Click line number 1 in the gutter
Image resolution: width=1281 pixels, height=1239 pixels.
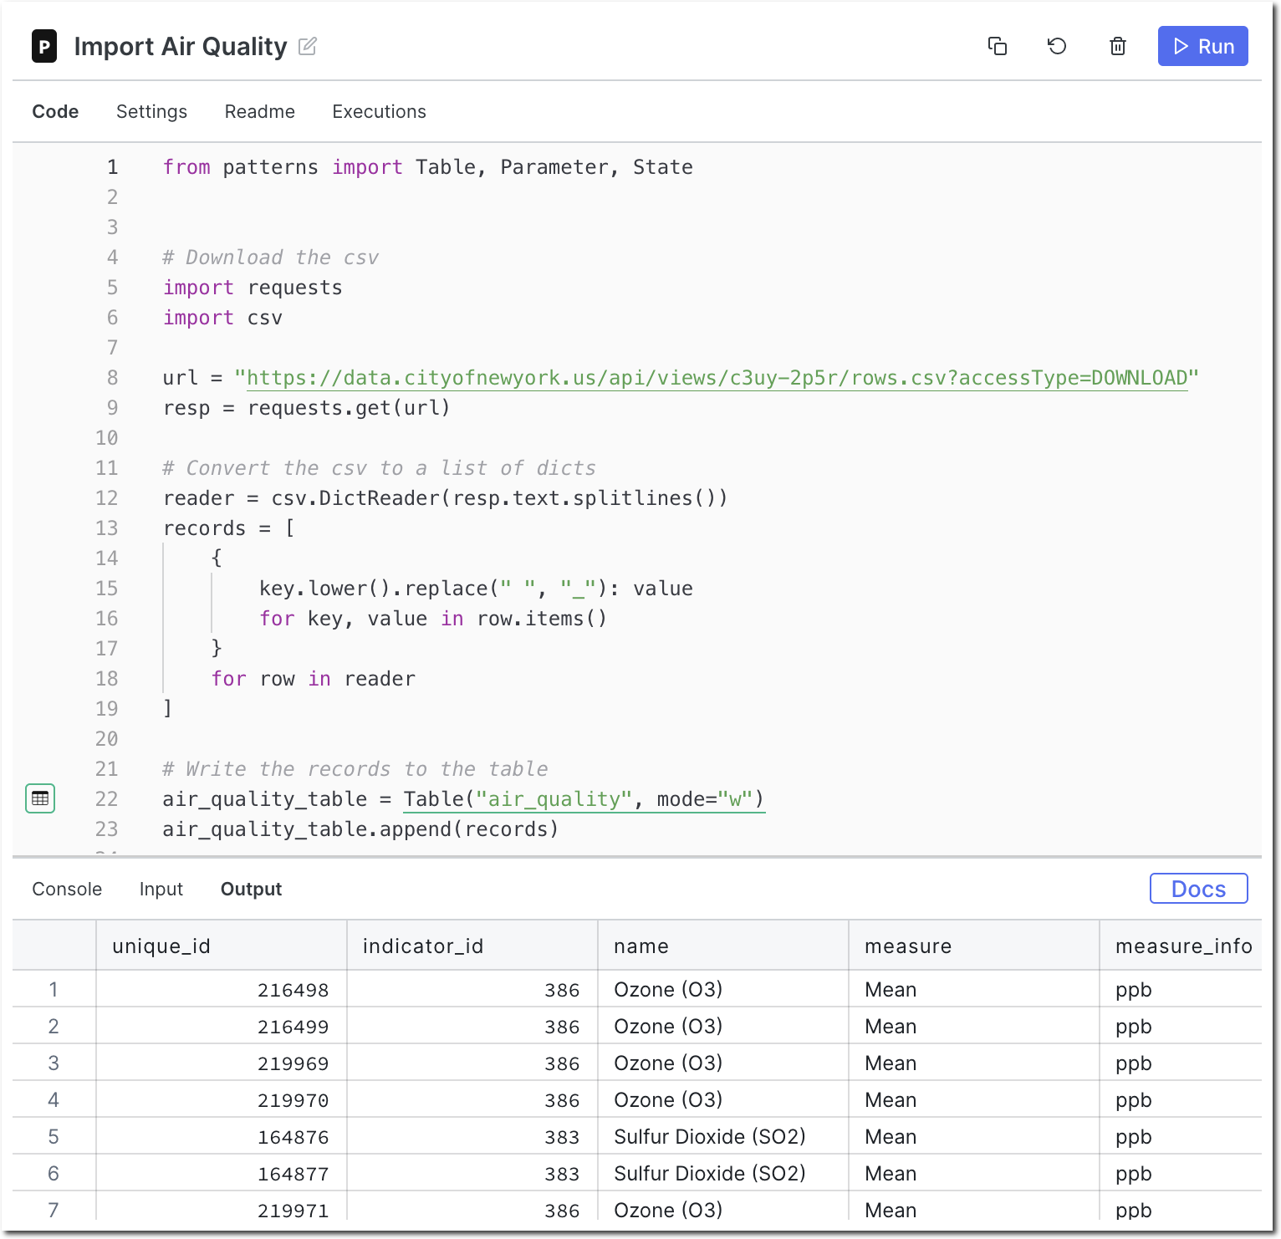[113, 167]
